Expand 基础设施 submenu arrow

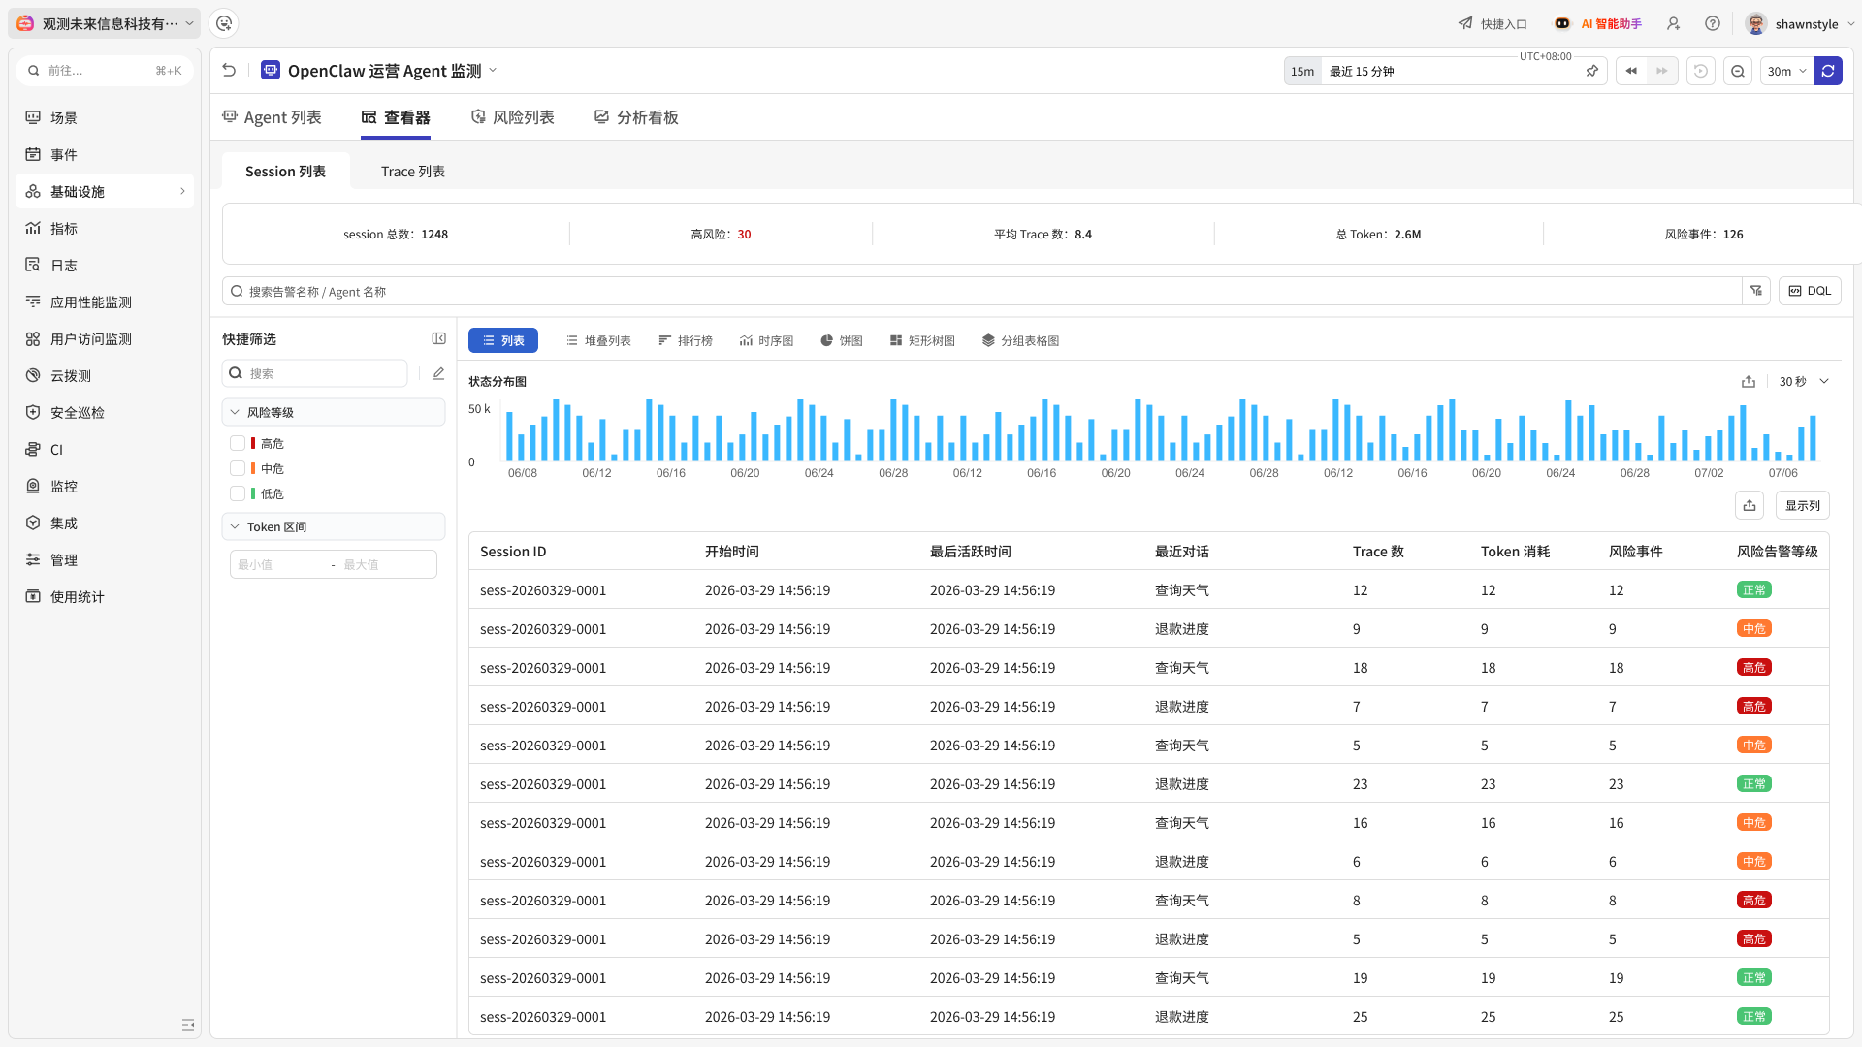(x=182, y=191)
